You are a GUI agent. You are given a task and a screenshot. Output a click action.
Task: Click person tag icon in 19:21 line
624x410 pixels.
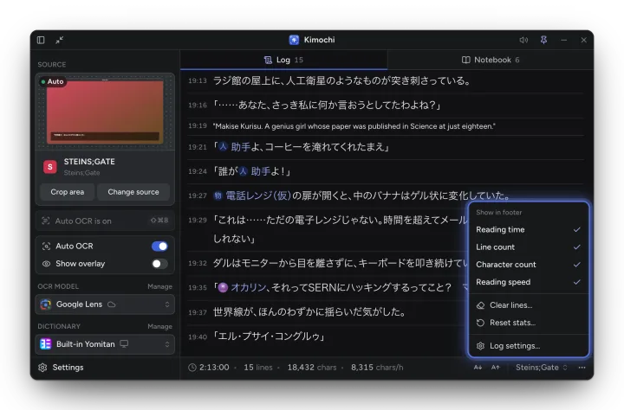224,147
